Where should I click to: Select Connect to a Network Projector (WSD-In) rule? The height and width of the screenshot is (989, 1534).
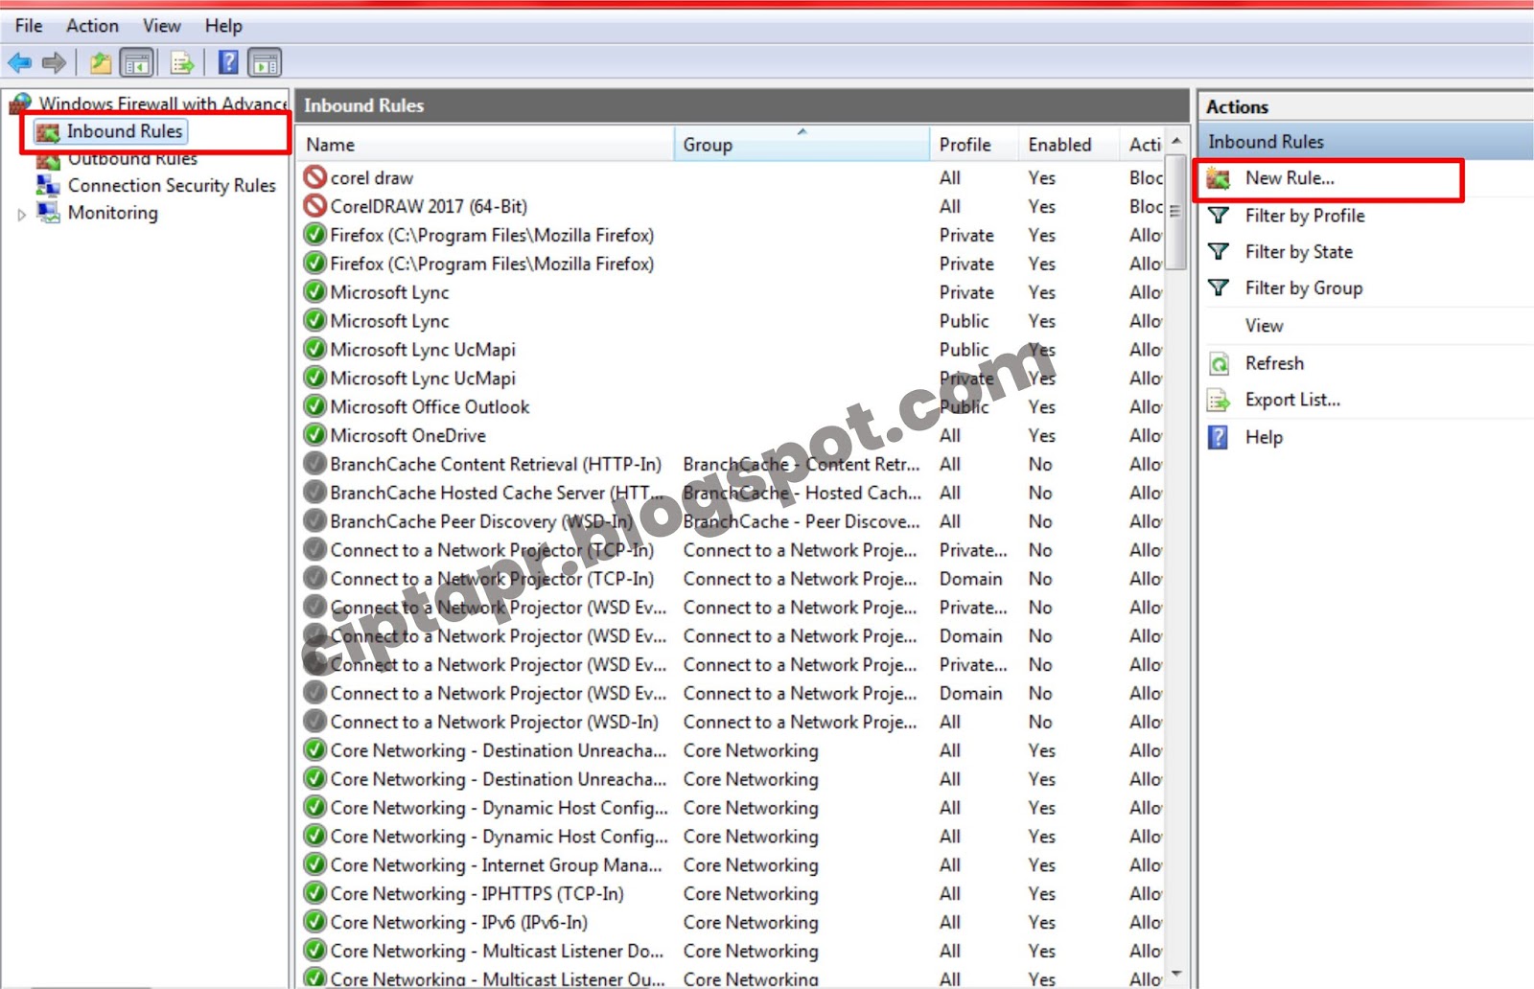[x=733, y=722]
